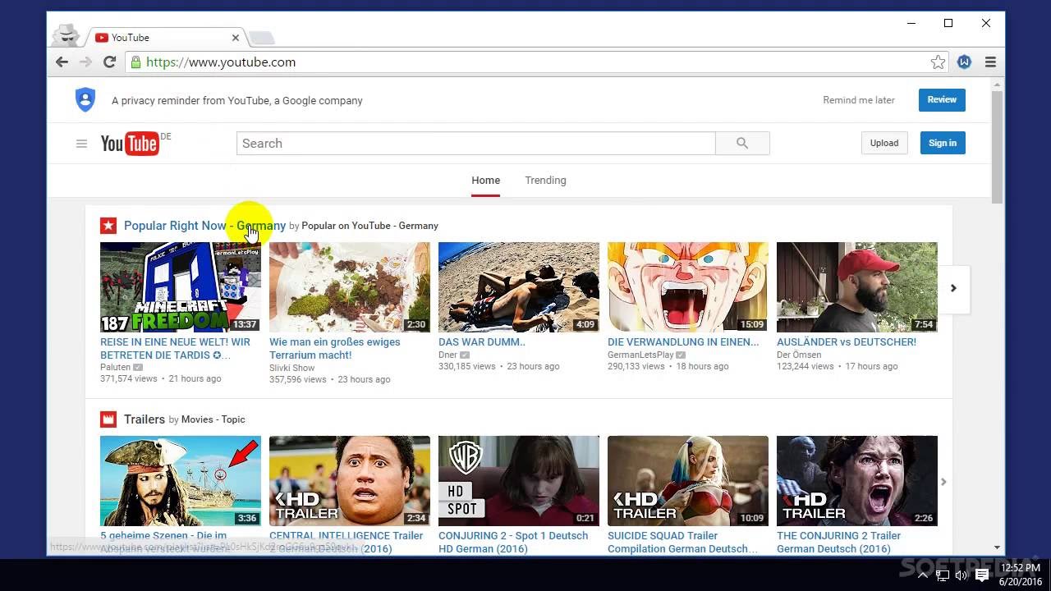The height and width of the screenshot is (591, 1051).
Task: Reload the YouTube page
Action: tap(109, 62)
